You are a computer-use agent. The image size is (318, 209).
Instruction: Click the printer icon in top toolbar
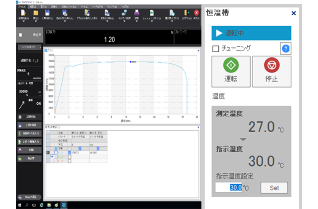click(137, 13)
